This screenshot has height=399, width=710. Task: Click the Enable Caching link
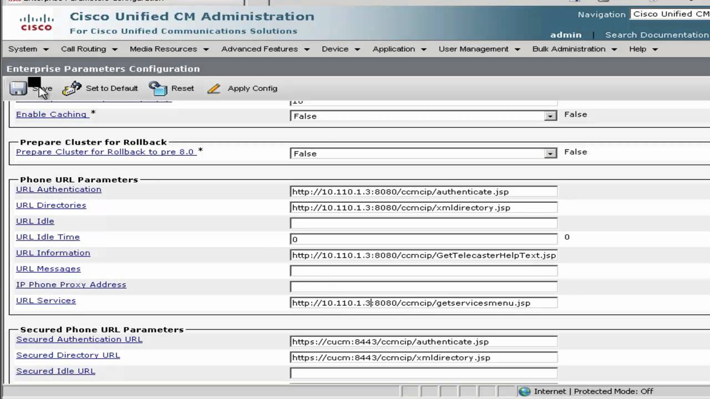(x=51, y=114)
